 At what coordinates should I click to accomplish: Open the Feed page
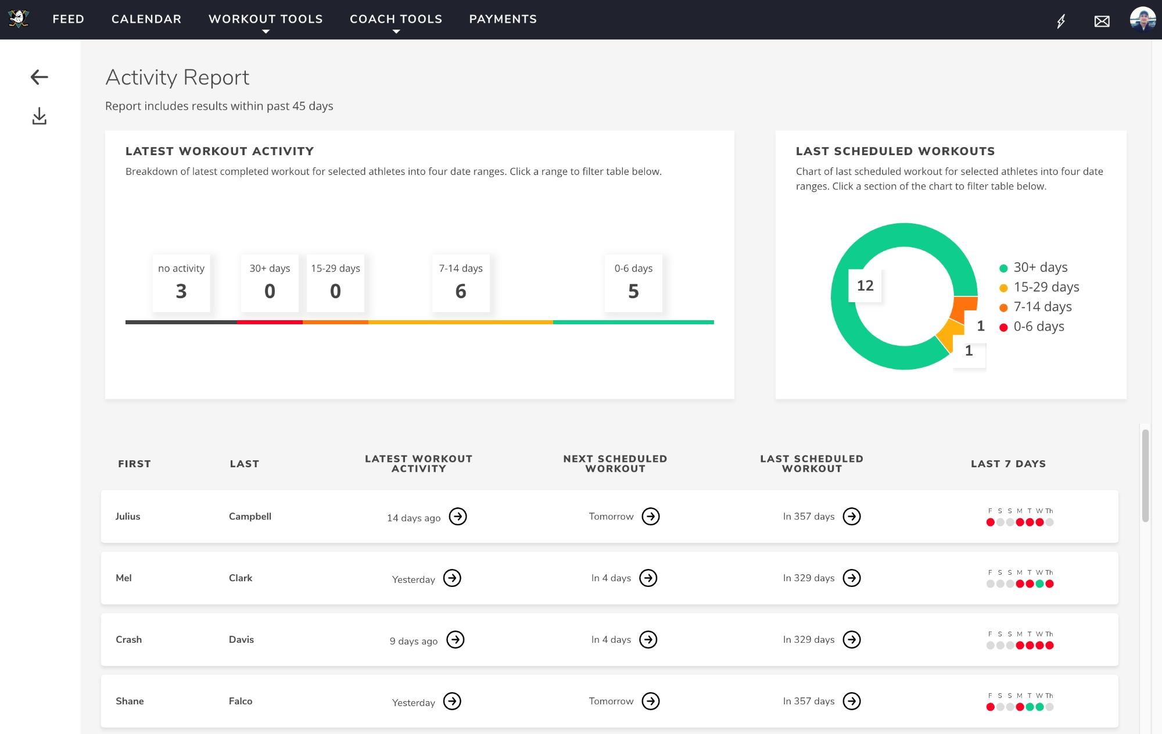[69, 19]
